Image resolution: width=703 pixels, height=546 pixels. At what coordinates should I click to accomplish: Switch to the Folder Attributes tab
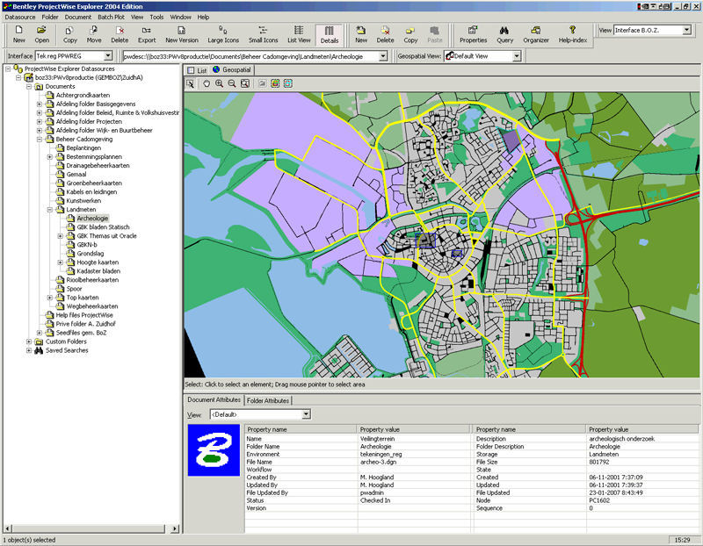click(x=267, y=400)
